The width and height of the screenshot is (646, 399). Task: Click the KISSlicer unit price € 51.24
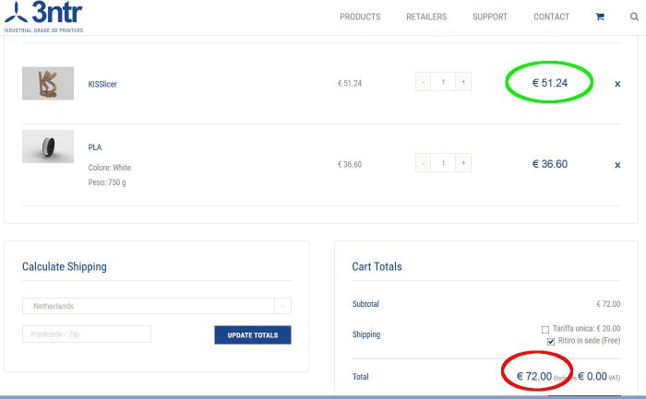pyautogui.click(x=350, y=84)
